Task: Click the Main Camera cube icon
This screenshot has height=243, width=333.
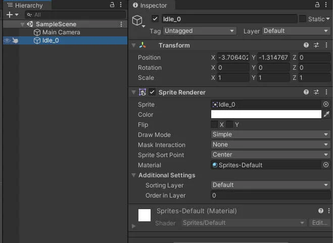Action: tap(37, 32)
